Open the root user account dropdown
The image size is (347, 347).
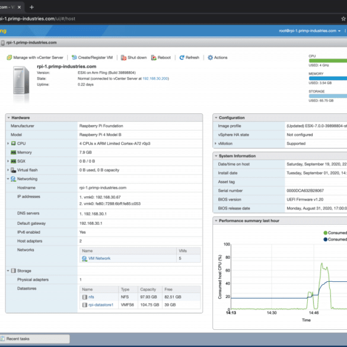(310, 31)
